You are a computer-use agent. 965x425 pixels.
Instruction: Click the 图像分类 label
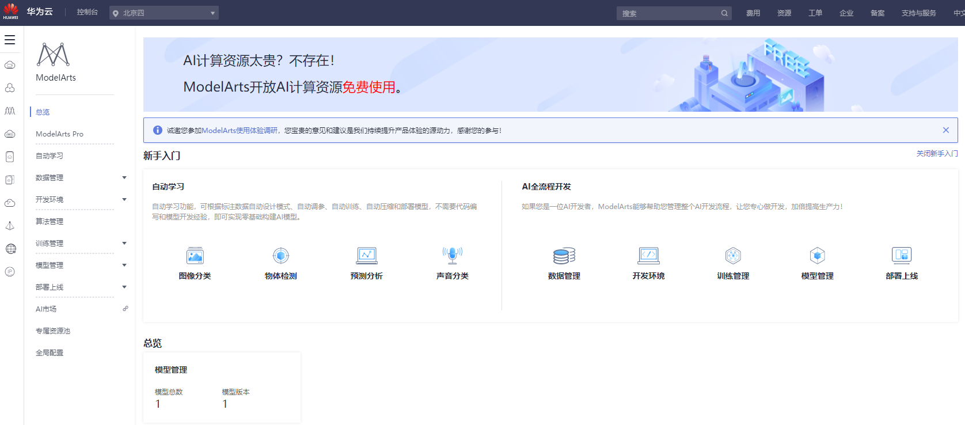coord(195,276)
